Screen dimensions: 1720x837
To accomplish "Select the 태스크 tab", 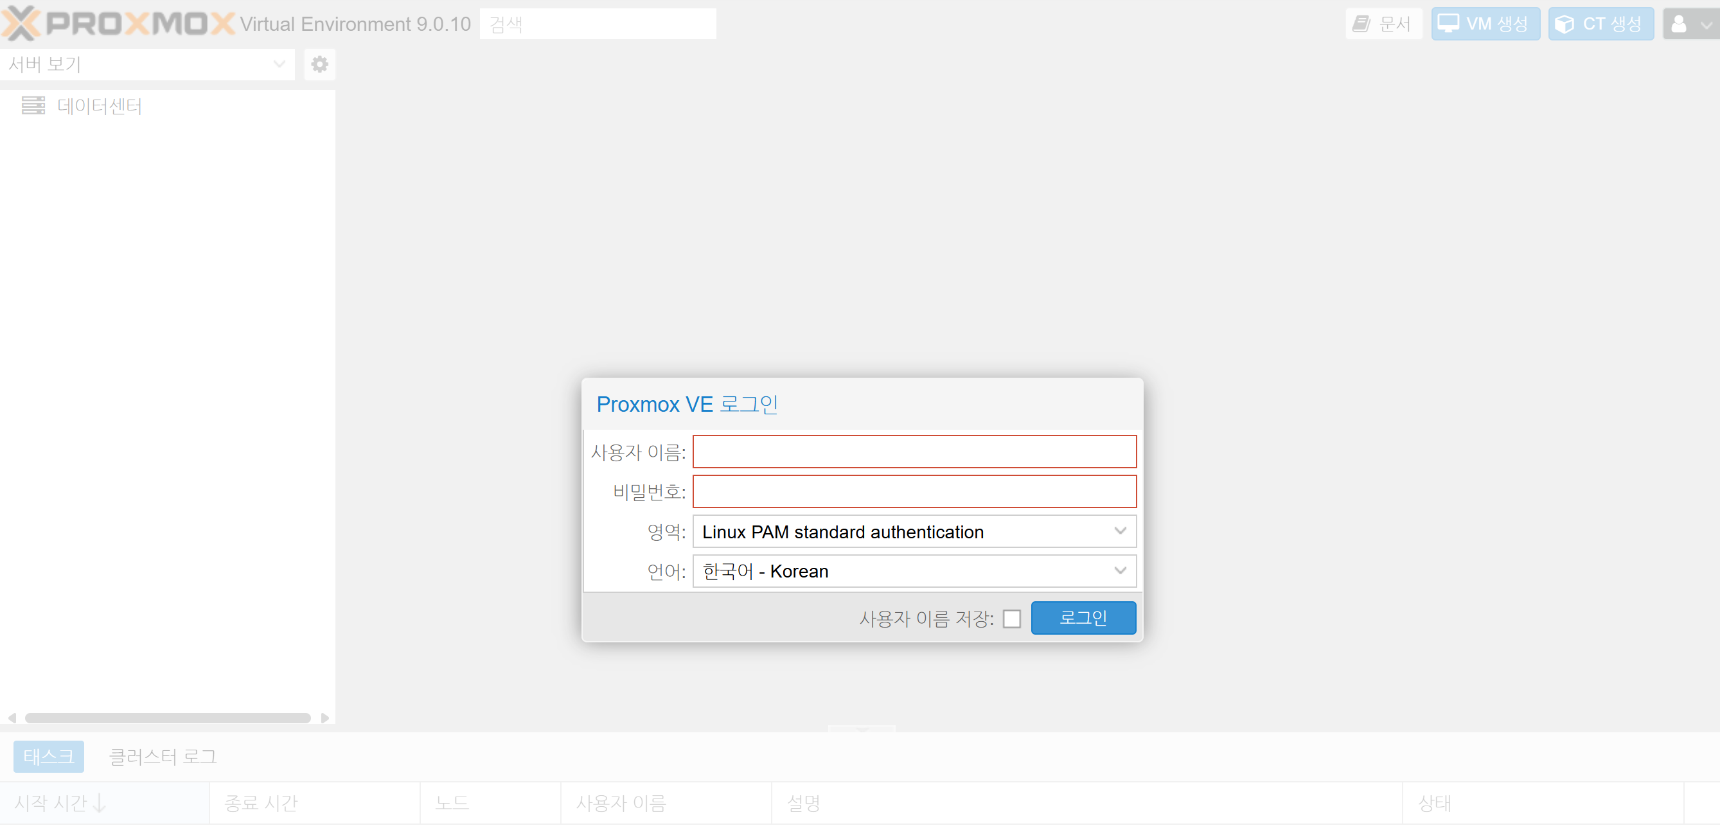I will pos(48,756).
